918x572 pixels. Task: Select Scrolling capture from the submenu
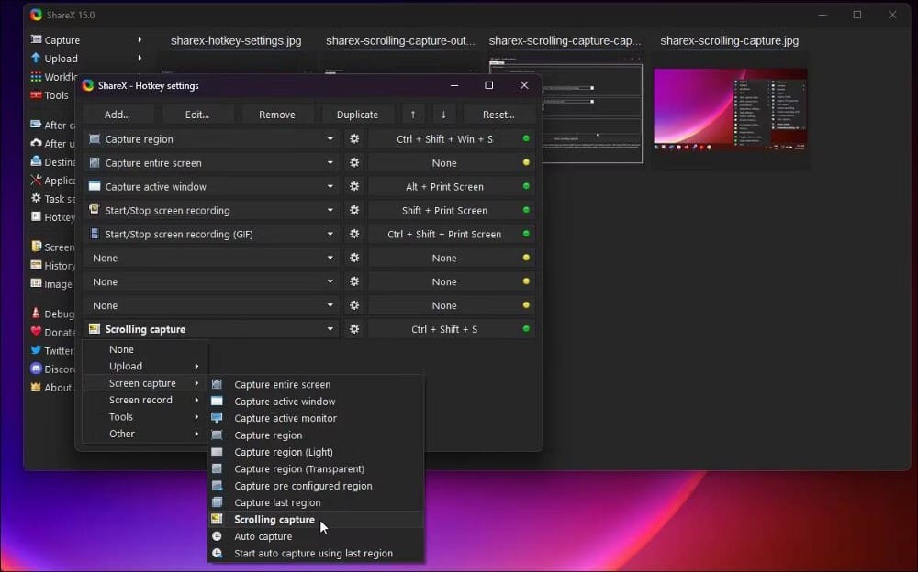(x=274, y=519)
